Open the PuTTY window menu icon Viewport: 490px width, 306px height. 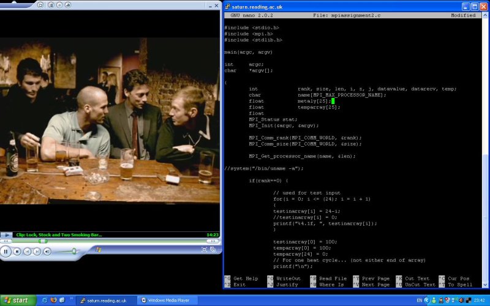click(227, 7)
